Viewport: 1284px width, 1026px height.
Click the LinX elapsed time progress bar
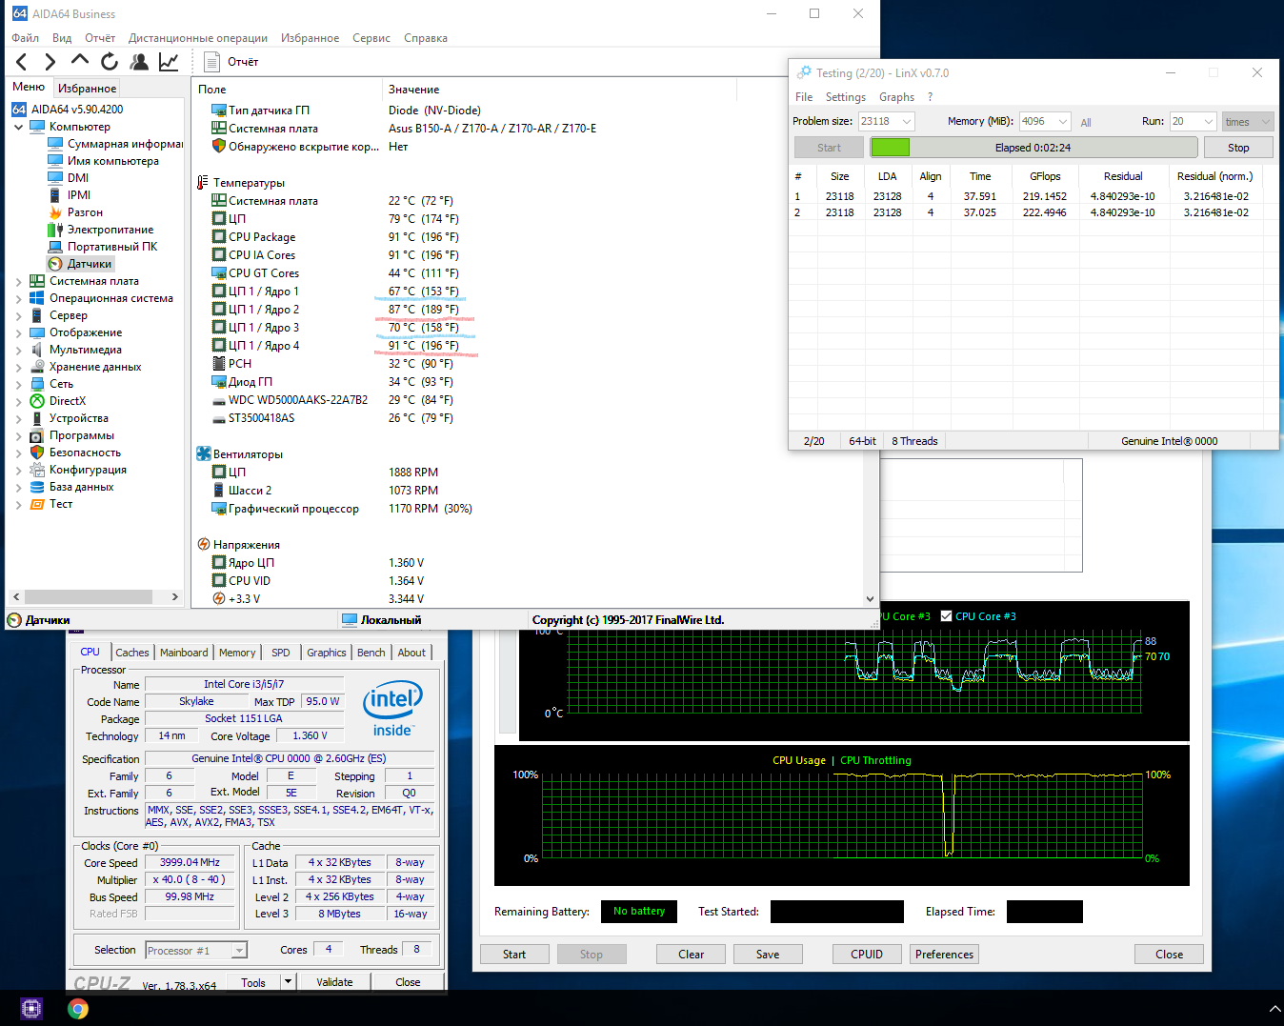pos(1033,148)
